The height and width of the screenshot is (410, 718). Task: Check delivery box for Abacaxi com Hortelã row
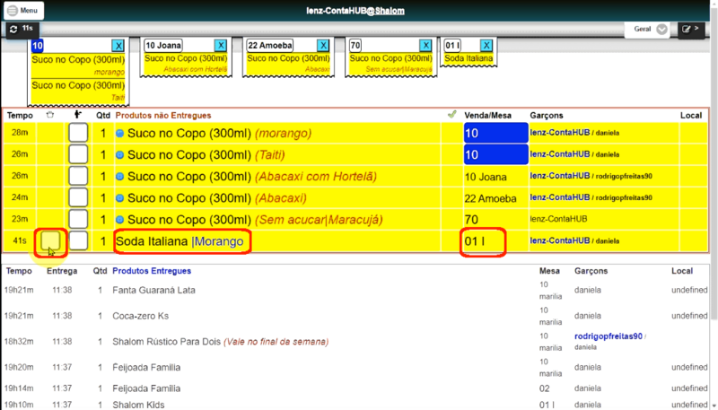click(x=78, y=176)
